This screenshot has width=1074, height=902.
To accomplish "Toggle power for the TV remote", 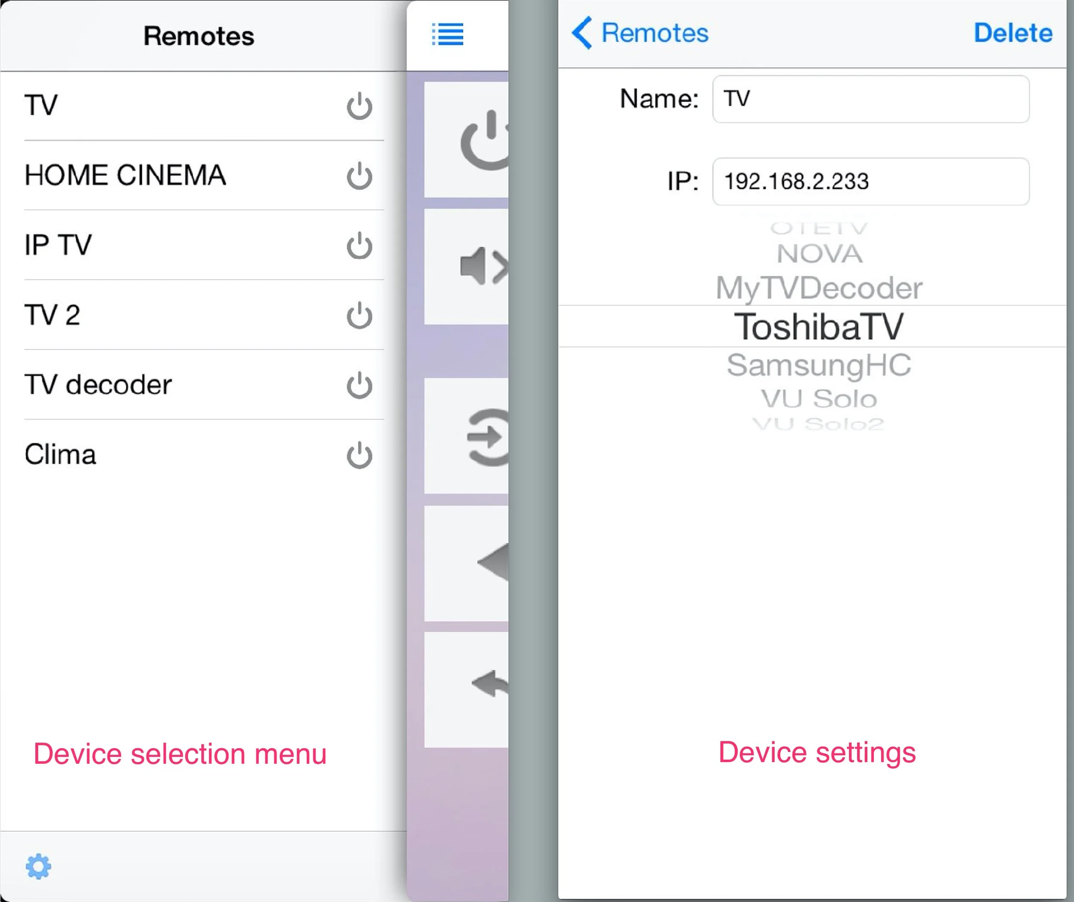I will [359, 106].
